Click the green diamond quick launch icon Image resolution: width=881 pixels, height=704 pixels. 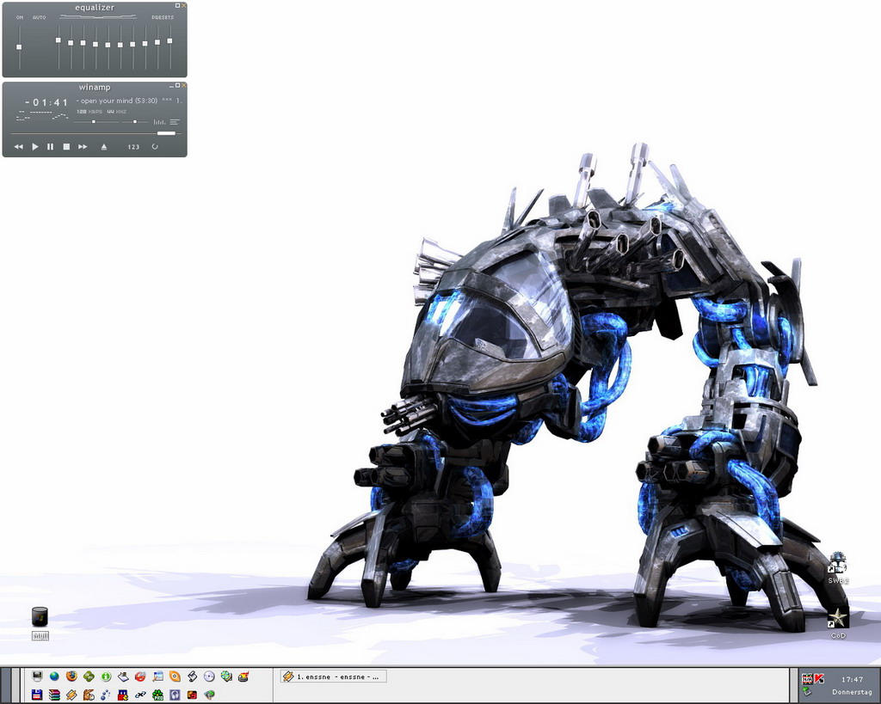89,676
